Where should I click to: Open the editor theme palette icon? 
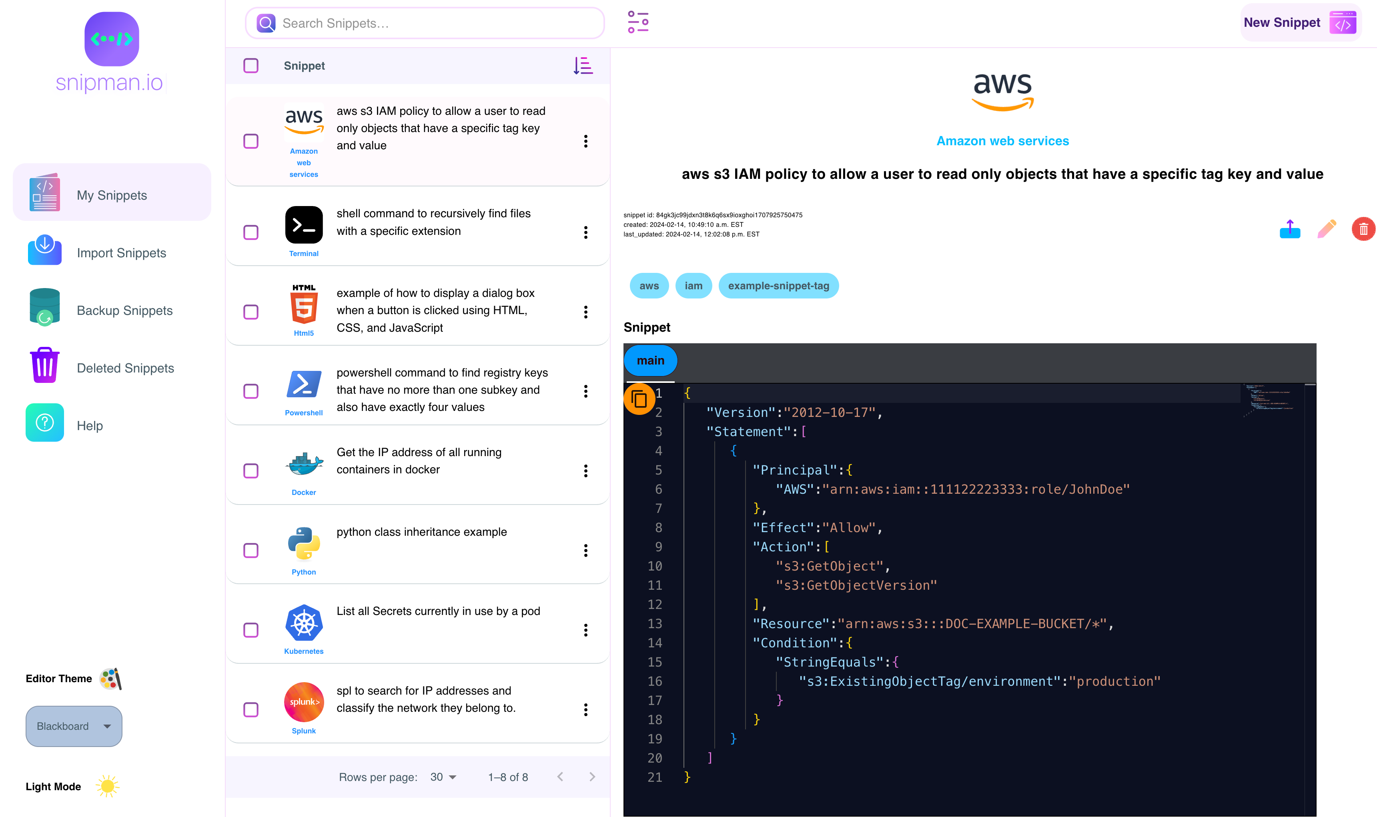coord(111,678)
